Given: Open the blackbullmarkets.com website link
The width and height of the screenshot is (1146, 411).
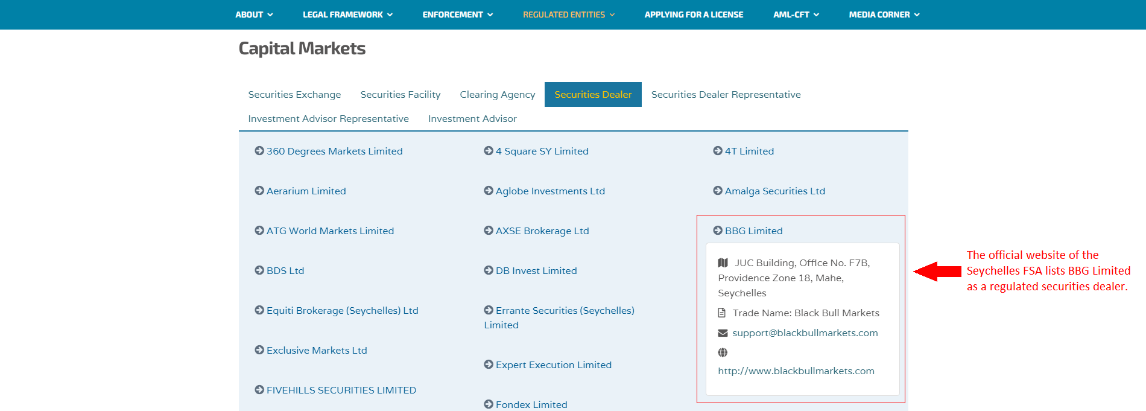Looking at the screenshot, I should (796, 371).
